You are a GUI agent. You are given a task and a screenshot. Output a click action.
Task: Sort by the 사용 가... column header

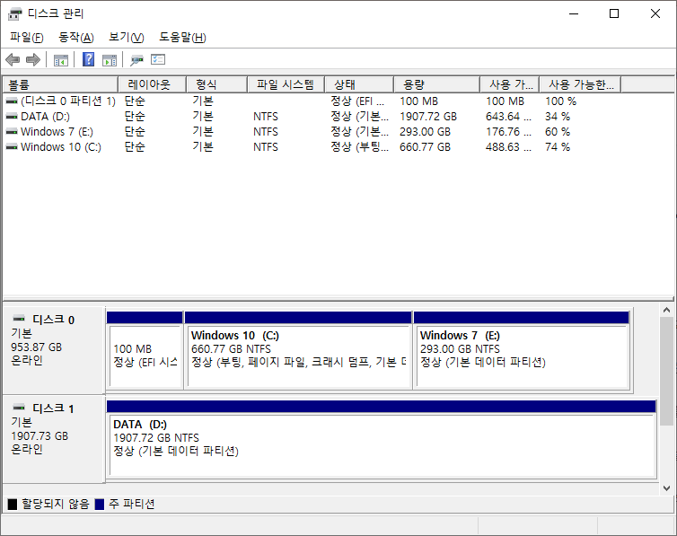[x=510, y=84]
